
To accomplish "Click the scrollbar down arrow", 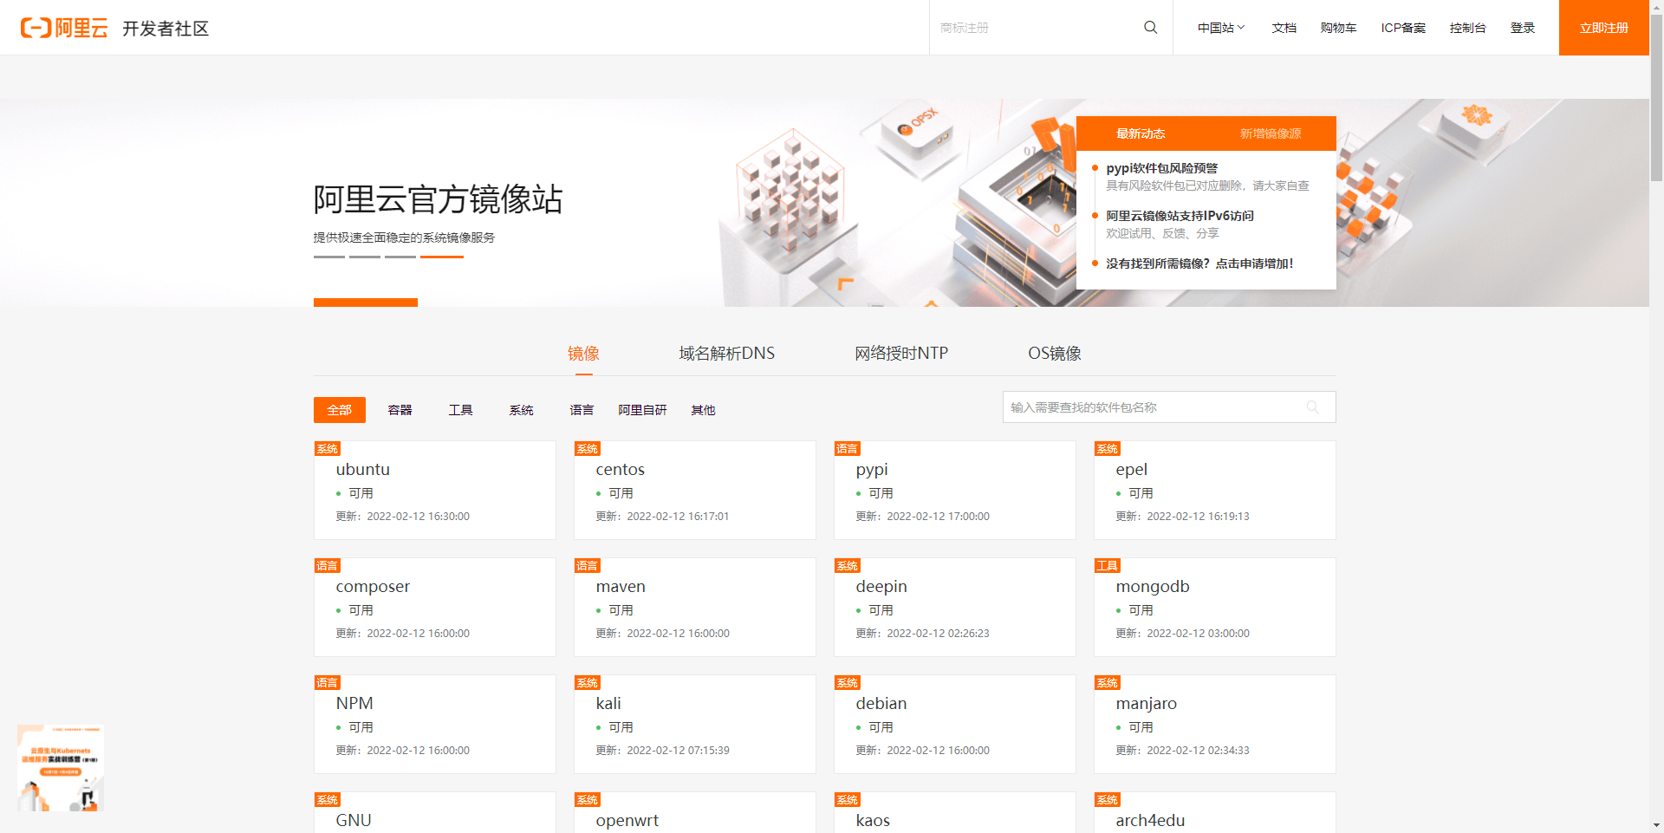I will [x=1656, y=826].
